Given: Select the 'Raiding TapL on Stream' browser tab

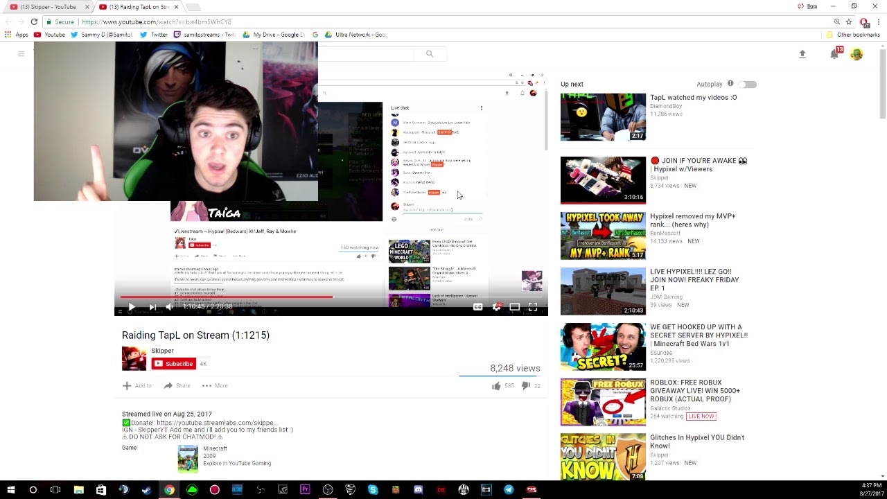Looking at the screenshot, I should point(139,7).
